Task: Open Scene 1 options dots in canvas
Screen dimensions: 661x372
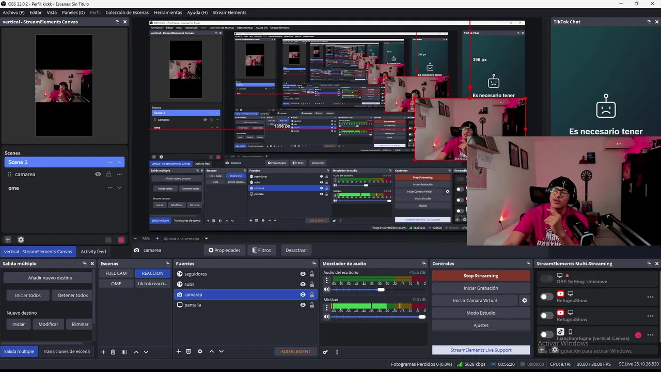Action: (x=110, y=162)
